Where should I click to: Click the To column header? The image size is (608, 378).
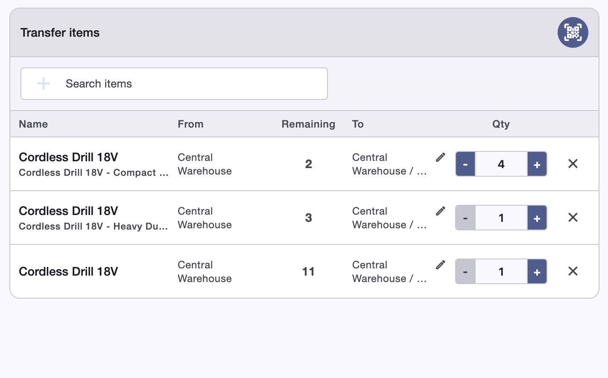(x=358, y=124)
